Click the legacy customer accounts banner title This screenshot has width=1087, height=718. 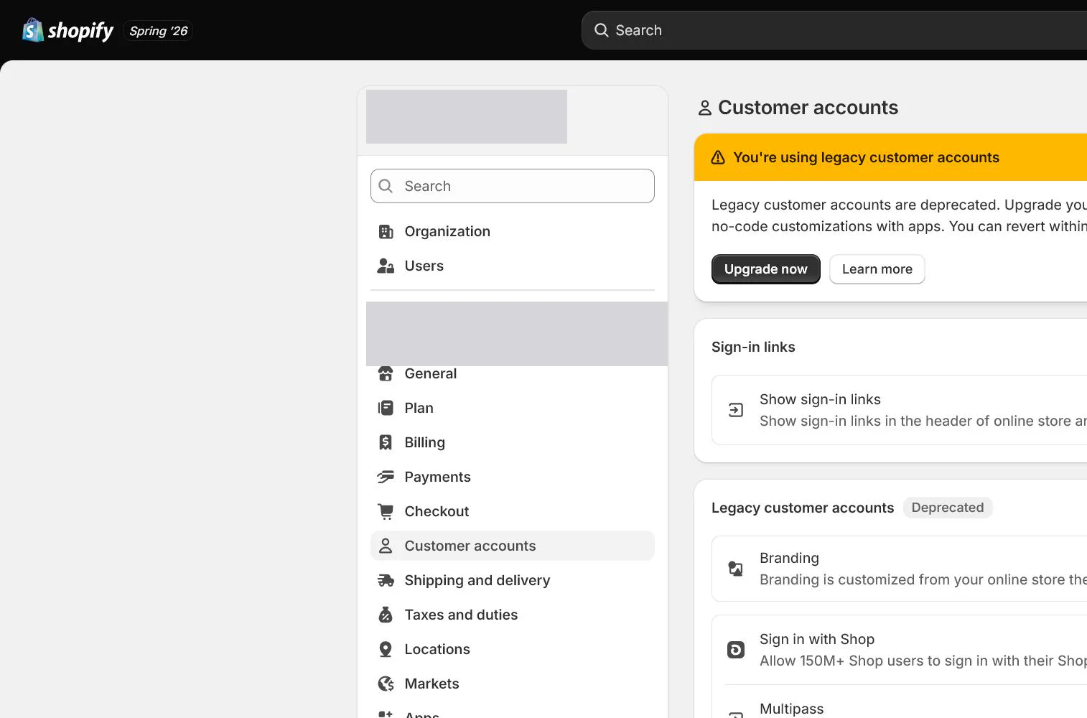coord(866,157)
